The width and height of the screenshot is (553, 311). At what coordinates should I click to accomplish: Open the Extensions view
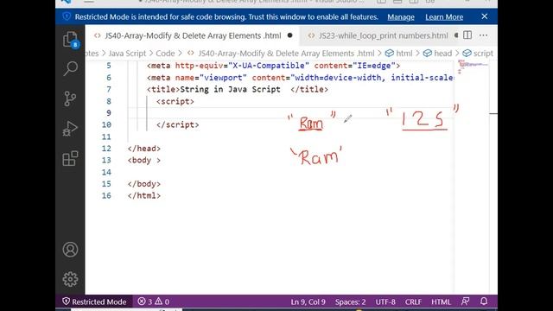click(x=70, y=158)
